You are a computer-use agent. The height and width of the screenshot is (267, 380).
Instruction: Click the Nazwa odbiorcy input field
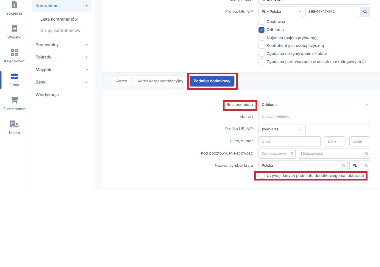click(x=314, y=117)
